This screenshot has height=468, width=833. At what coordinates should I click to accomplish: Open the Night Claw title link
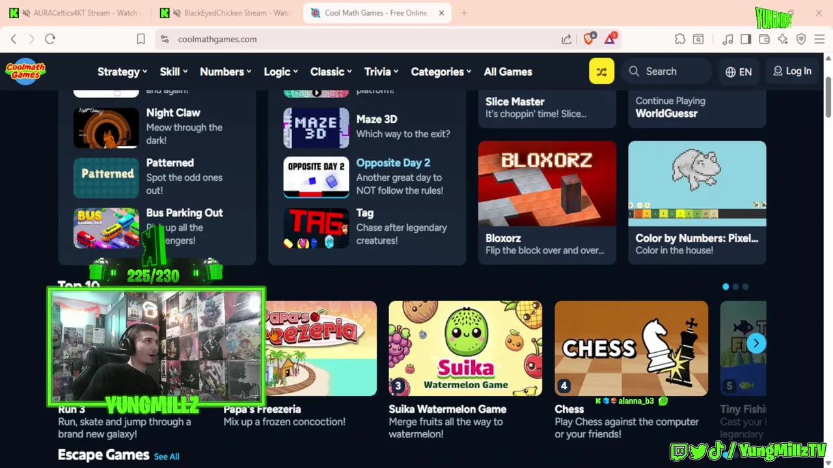coord(173,112)
